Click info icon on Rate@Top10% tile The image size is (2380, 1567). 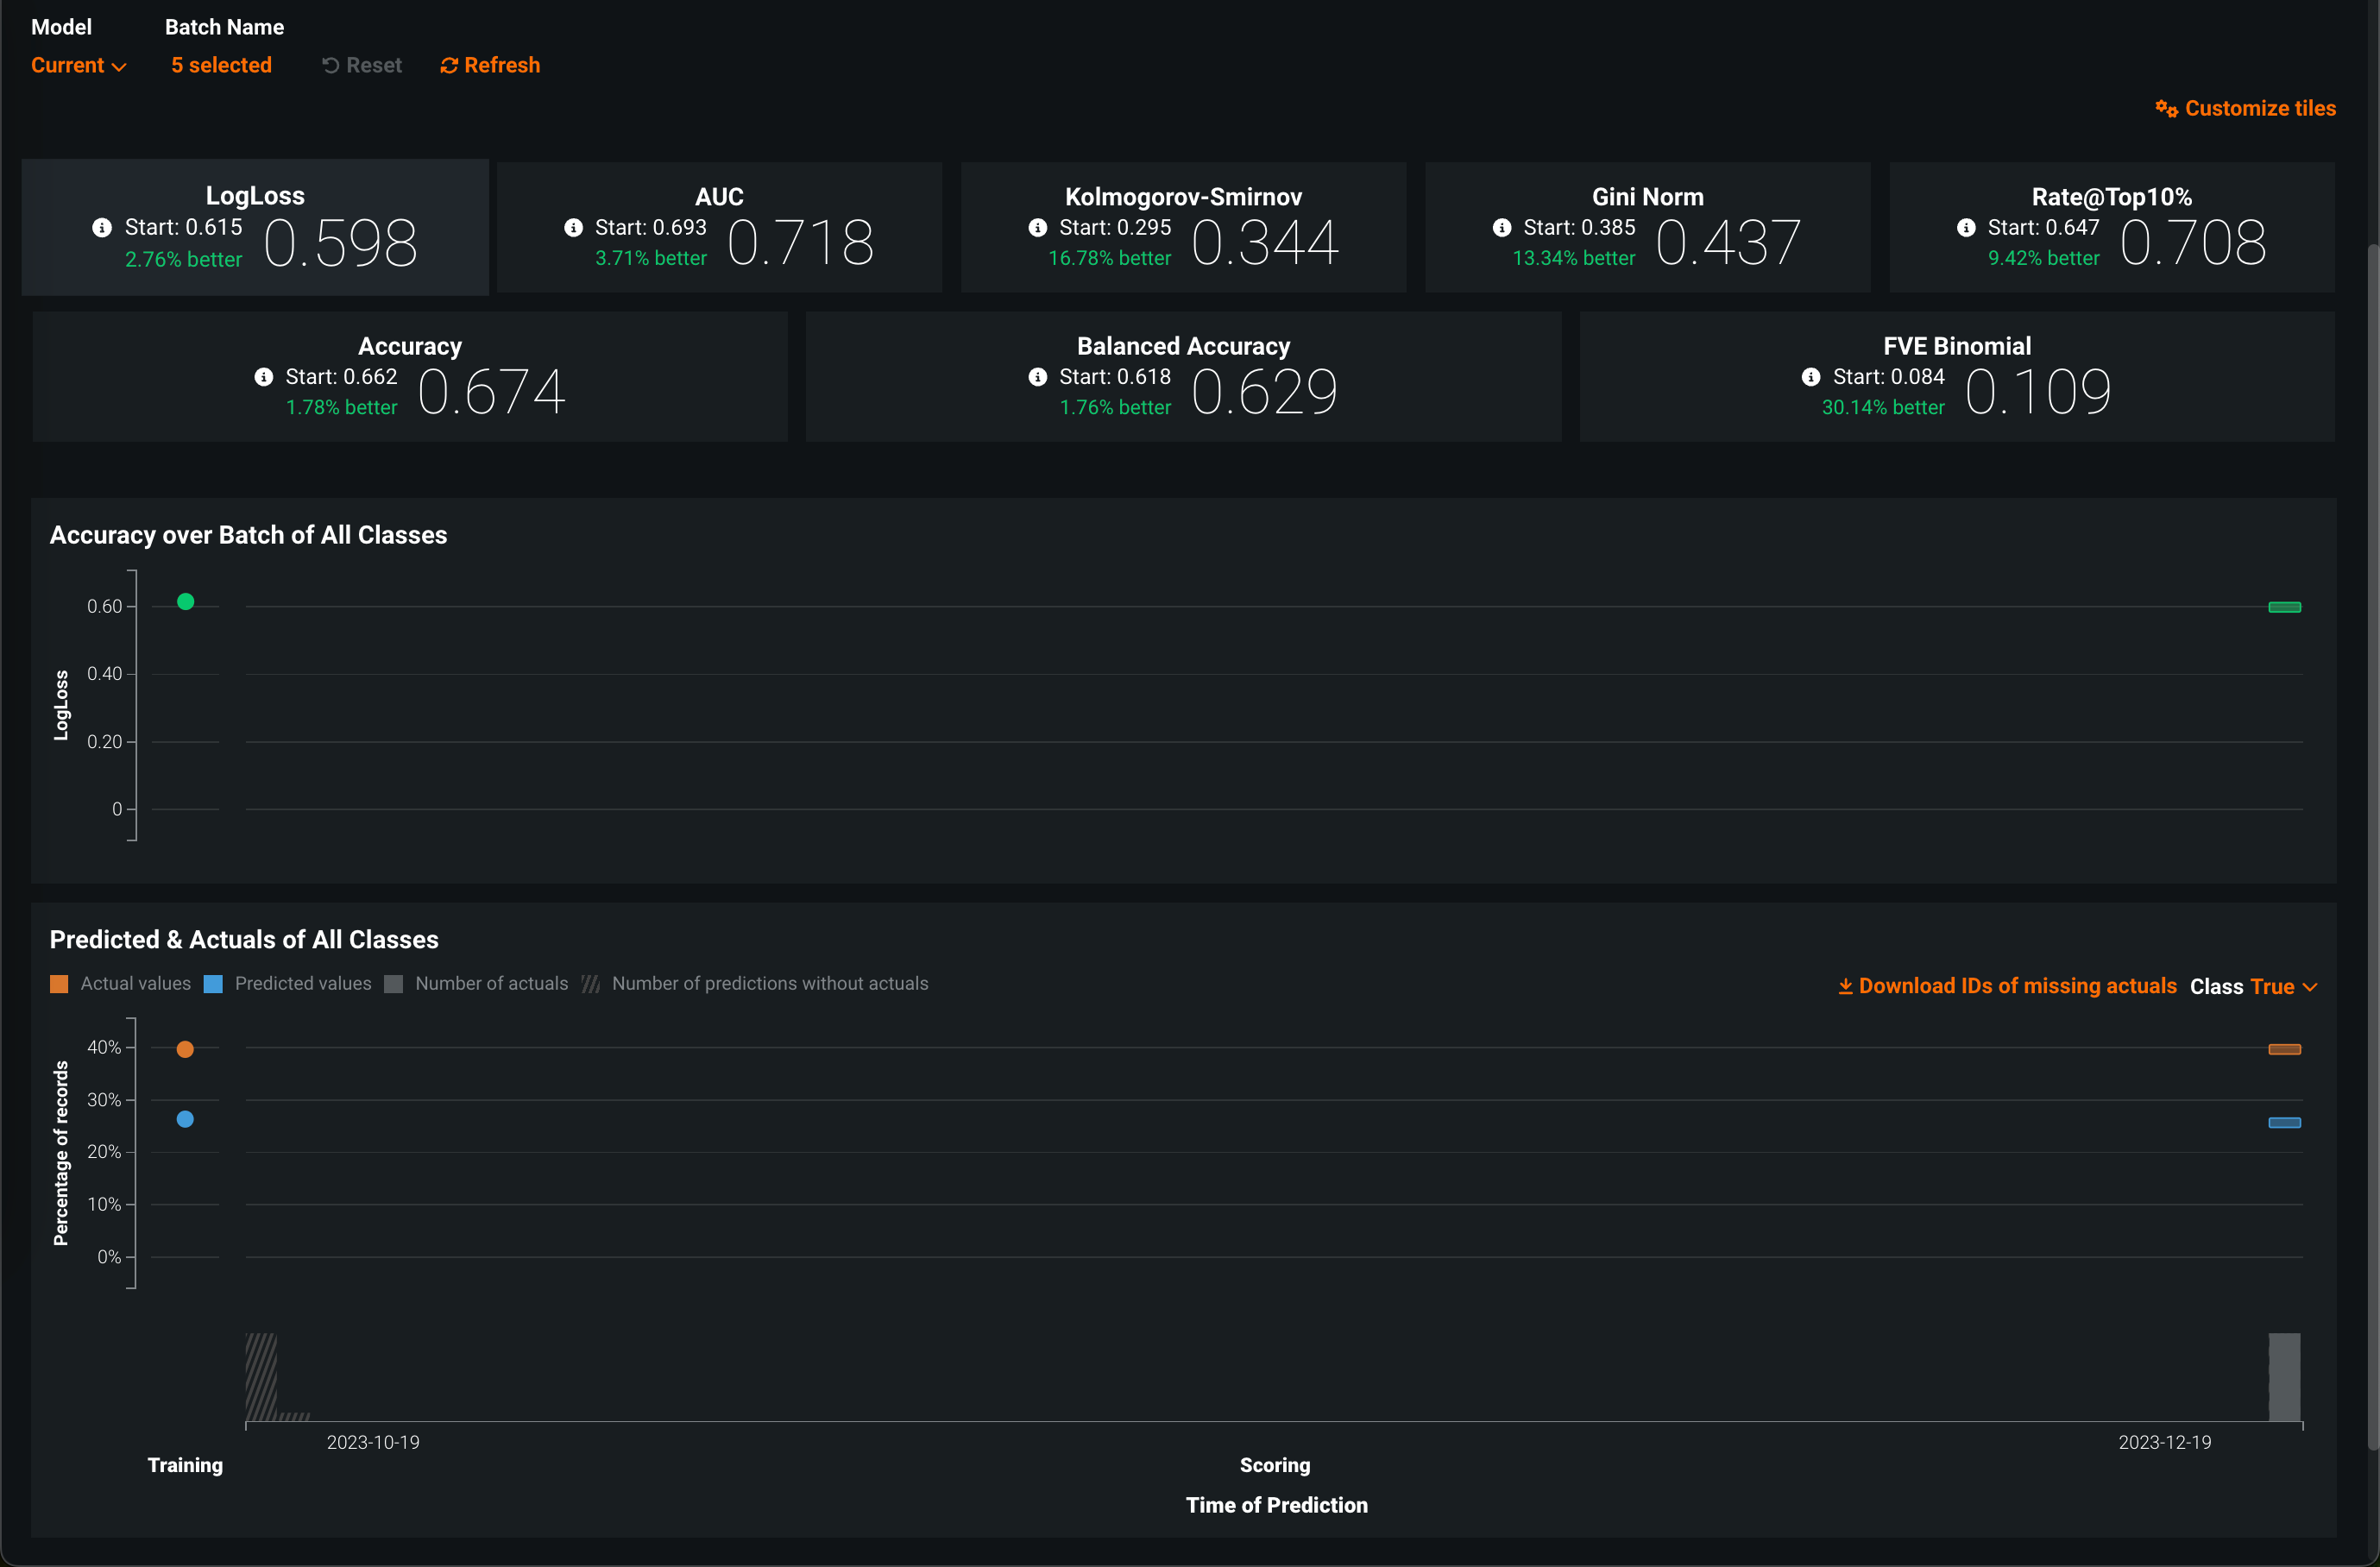(1965, 228)
